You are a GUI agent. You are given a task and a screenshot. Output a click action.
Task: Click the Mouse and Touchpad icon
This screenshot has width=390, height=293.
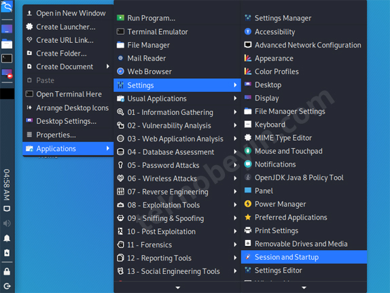pos(248,151)
